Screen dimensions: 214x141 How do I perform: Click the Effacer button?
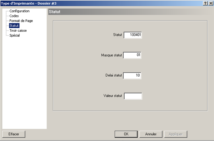[x=14, y=134]
